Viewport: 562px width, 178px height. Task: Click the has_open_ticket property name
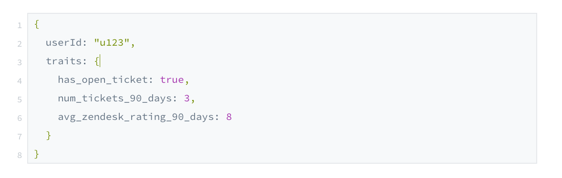click(x=103, y=80)
